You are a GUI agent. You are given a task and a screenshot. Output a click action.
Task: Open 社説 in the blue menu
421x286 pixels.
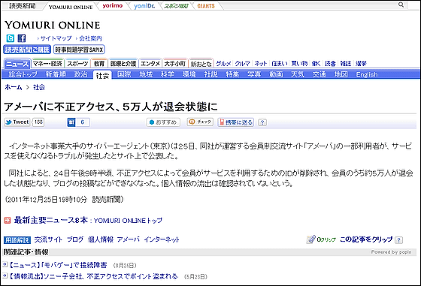coord(210,74)
